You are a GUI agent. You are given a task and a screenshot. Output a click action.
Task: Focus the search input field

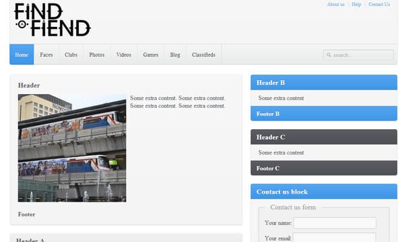coord(358,55)
